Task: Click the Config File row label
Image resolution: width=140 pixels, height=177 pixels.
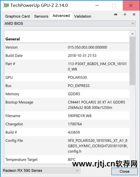Action: coord(14,141)
